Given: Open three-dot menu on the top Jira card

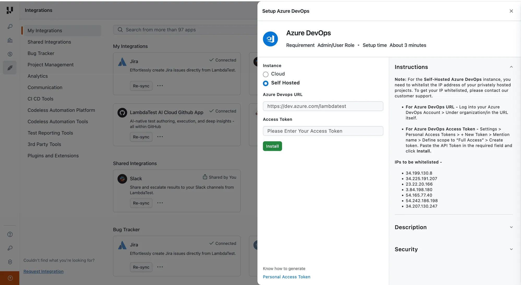Looking at the screenshot, I should coord(160,86).
